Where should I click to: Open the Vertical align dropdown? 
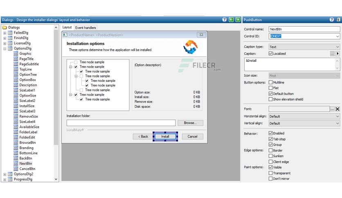(x=337, y=124)
